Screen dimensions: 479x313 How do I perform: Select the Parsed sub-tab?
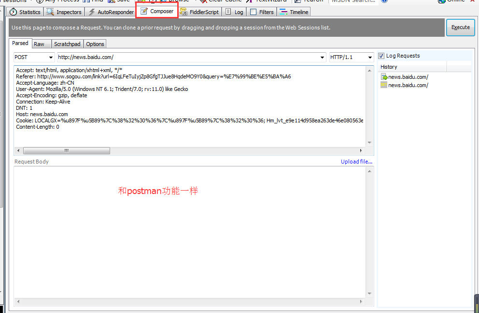click(20, 43)
